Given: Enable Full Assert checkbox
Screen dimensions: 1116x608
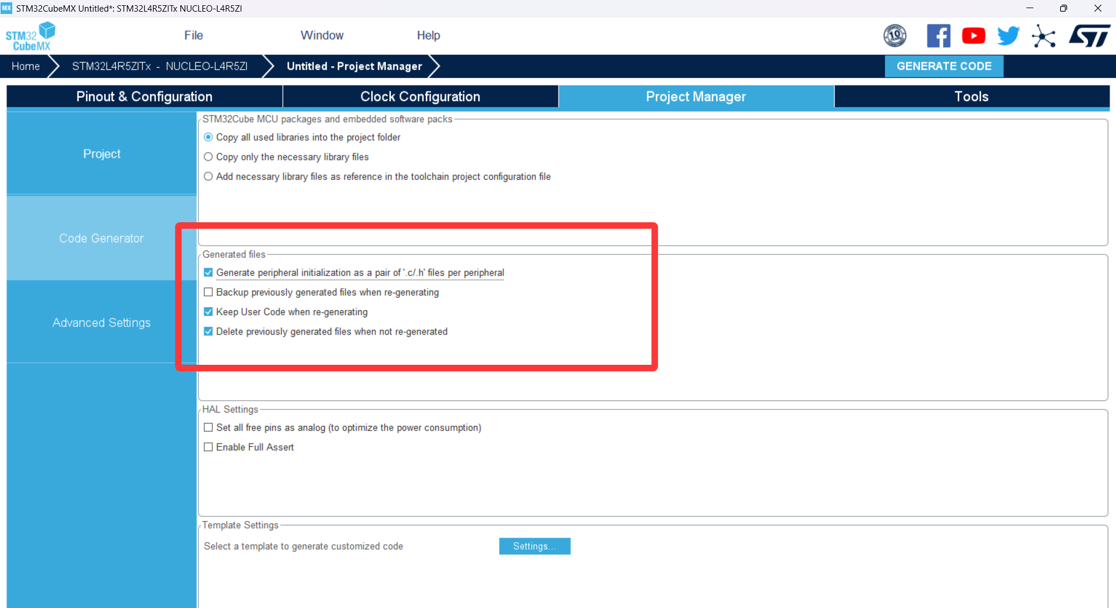Looking at the screenshot, I should pyautogui.click(x=208, y=447).
